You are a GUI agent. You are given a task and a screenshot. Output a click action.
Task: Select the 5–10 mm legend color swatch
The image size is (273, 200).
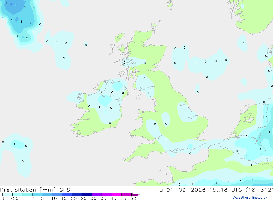coord(47,195)
